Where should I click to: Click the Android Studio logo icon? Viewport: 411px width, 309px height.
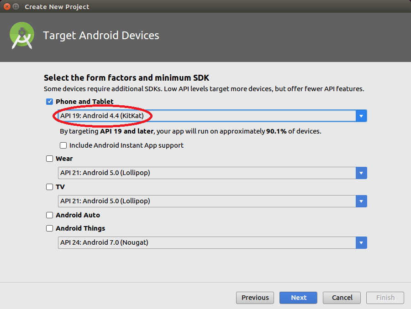(x=22, y=36)
